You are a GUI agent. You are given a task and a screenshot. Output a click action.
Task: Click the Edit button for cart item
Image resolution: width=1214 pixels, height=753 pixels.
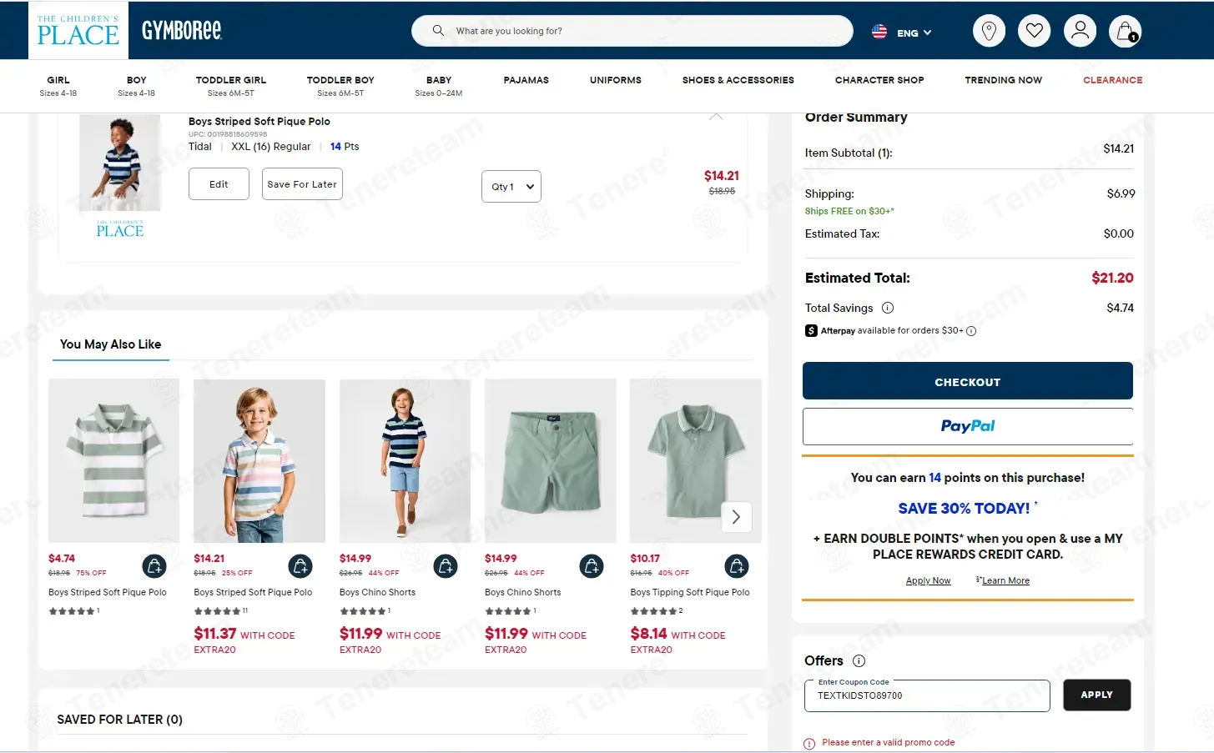click(219, 184)
